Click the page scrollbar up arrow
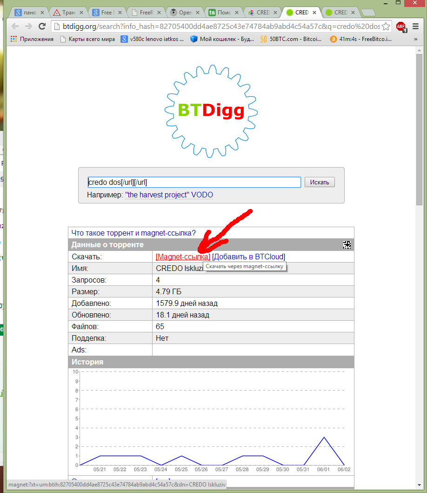This screenshot has height=493, width=427. click(419, 50)
